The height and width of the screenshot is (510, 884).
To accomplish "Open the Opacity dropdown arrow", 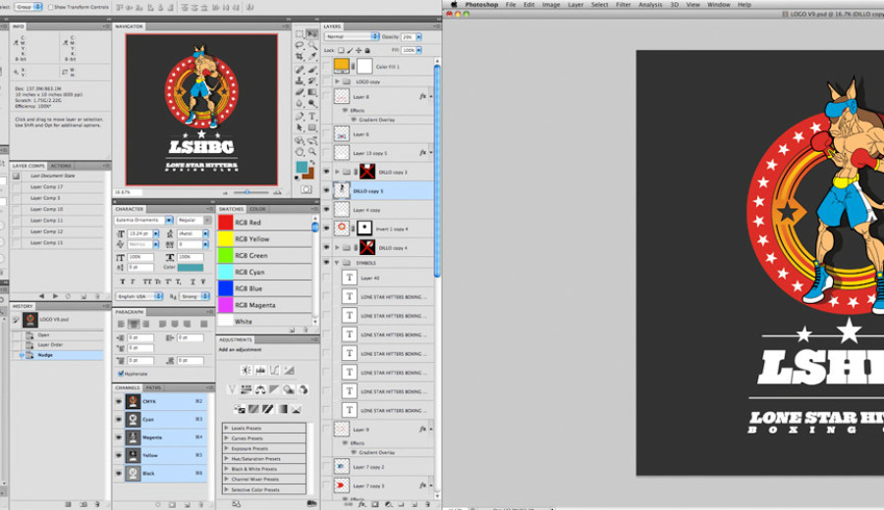I will [x=418, y=36].
